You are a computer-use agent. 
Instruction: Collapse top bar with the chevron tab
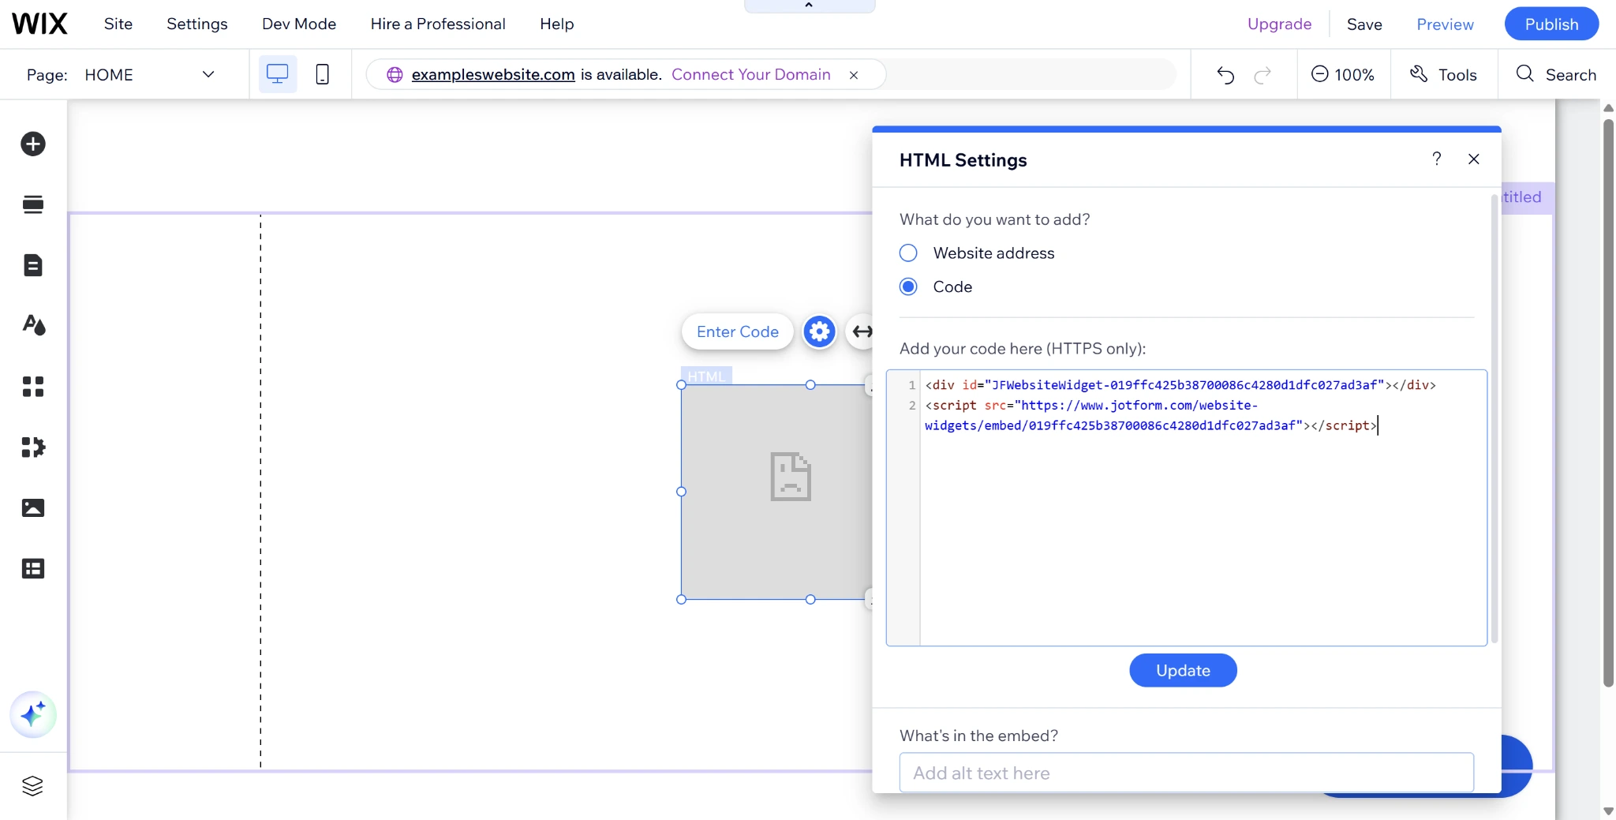click(810, 6)
